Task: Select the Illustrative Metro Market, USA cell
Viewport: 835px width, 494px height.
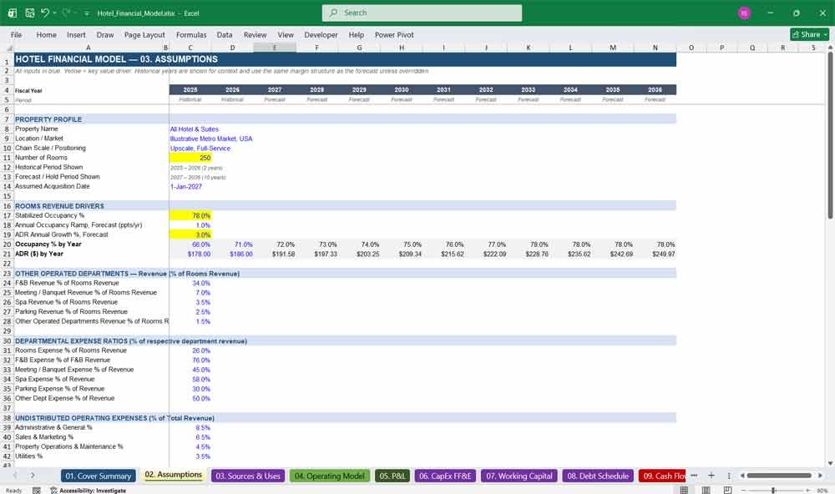Action: point(211,139)
